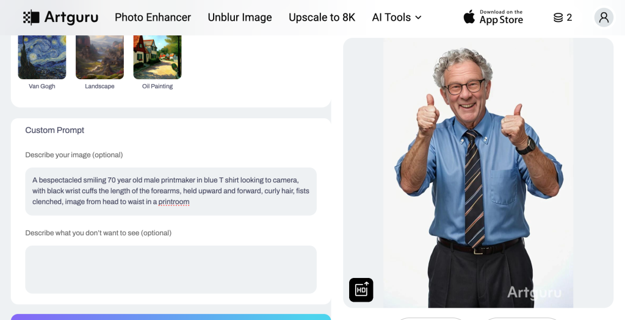Open Upscale to 8K tool

[322, 18]
